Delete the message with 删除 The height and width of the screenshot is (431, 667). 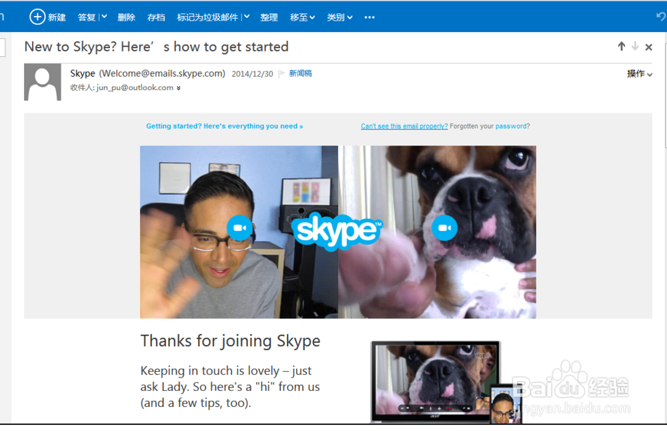tap(126, 17)
